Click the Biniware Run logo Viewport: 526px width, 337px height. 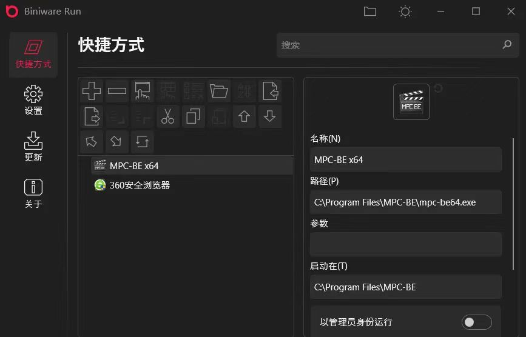[x=12, y=12]
